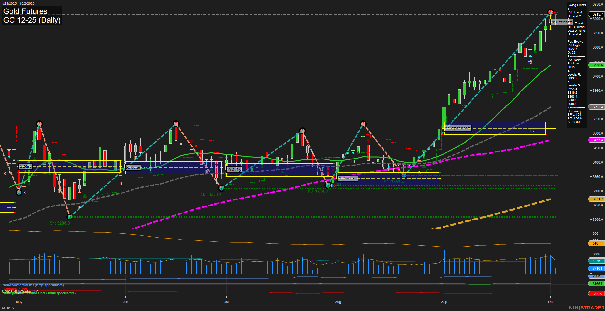The height and width of the screenshot is (311, 605).
Task: Expand the Swing Pivots summary panel
Action: [576, 5]
